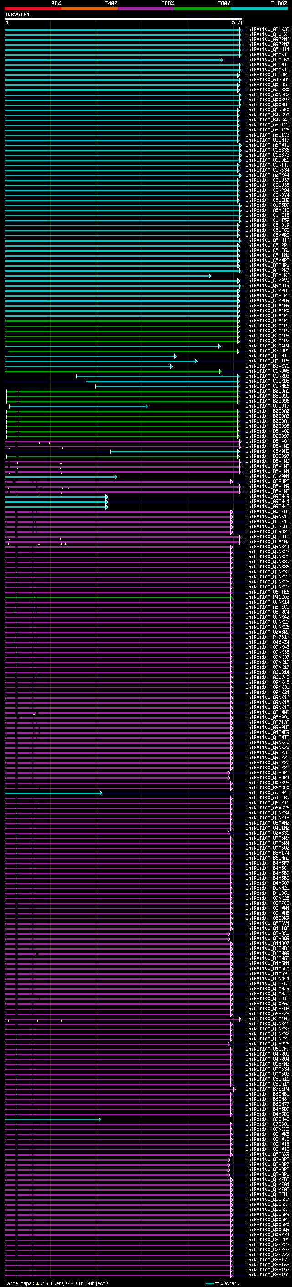Select hit UniRef100_A9QN49
Image resolution: width=292 pixels, height=1287 pixels.
pyautogui.click(x=267, y=497)
